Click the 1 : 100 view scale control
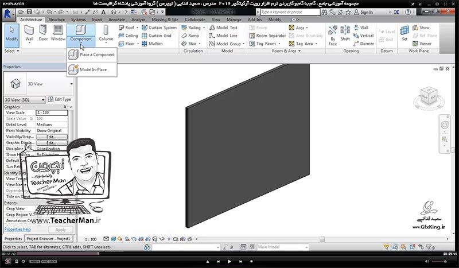 pyautogui.click(x=91, y=239)
